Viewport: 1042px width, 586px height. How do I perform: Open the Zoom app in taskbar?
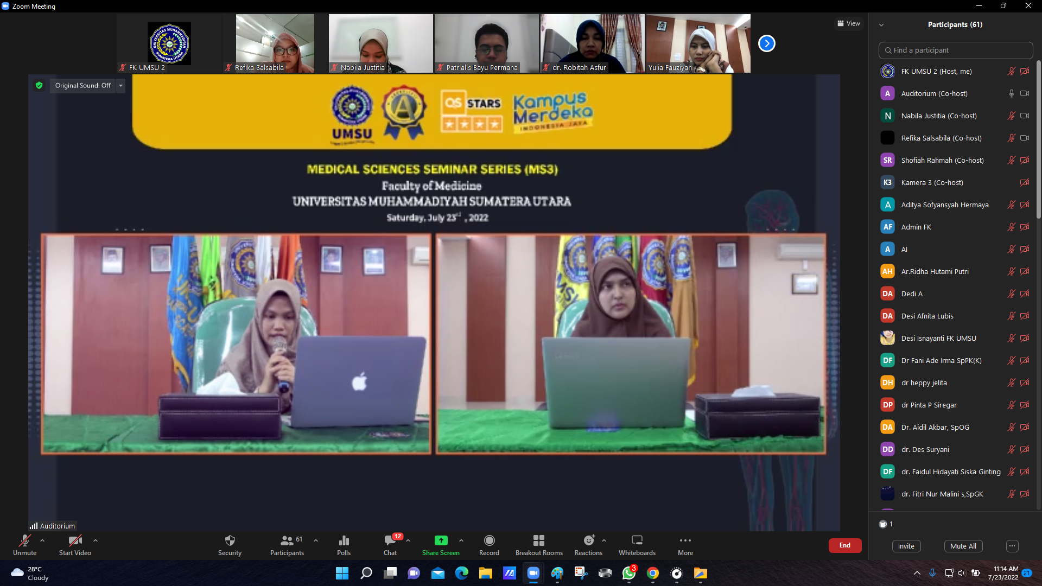click(x=533, y=573)
